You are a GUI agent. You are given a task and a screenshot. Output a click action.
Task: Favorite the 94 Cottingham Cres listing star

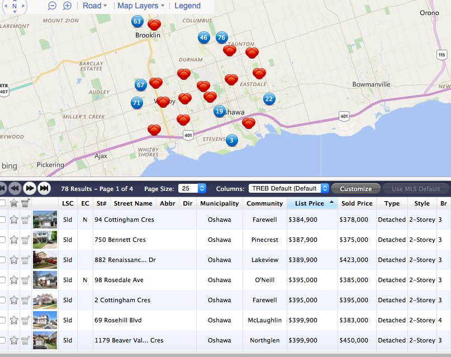point(14,220)
